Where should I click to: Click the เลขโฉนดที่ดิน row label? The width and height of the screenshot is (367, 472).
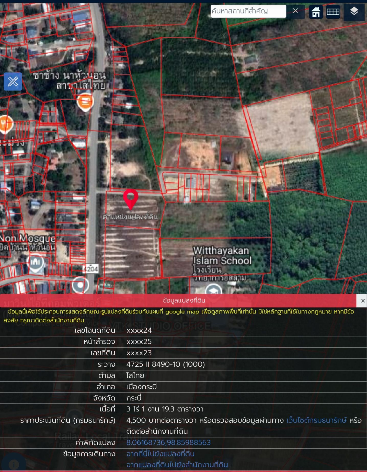[x=95, y=330]
